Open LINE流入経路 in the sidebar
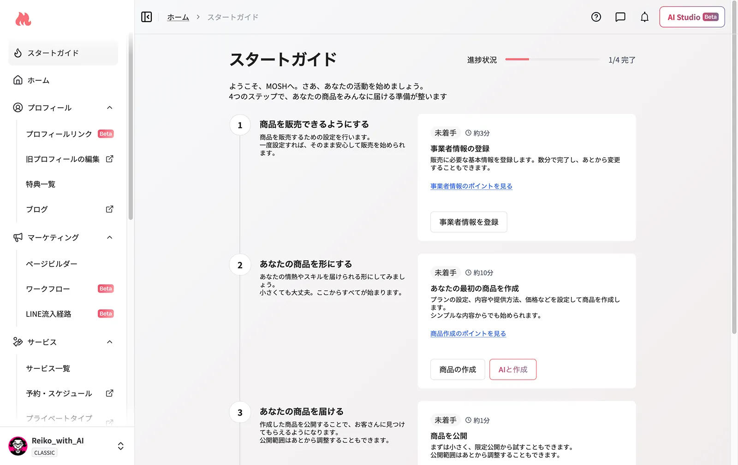This screenshot has height=465, width=738. click(48, 314)
